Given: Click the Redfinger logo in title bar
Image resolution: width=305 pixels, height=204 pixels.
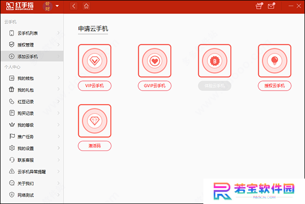Looking at the screenshot, I should pos(20,6).
